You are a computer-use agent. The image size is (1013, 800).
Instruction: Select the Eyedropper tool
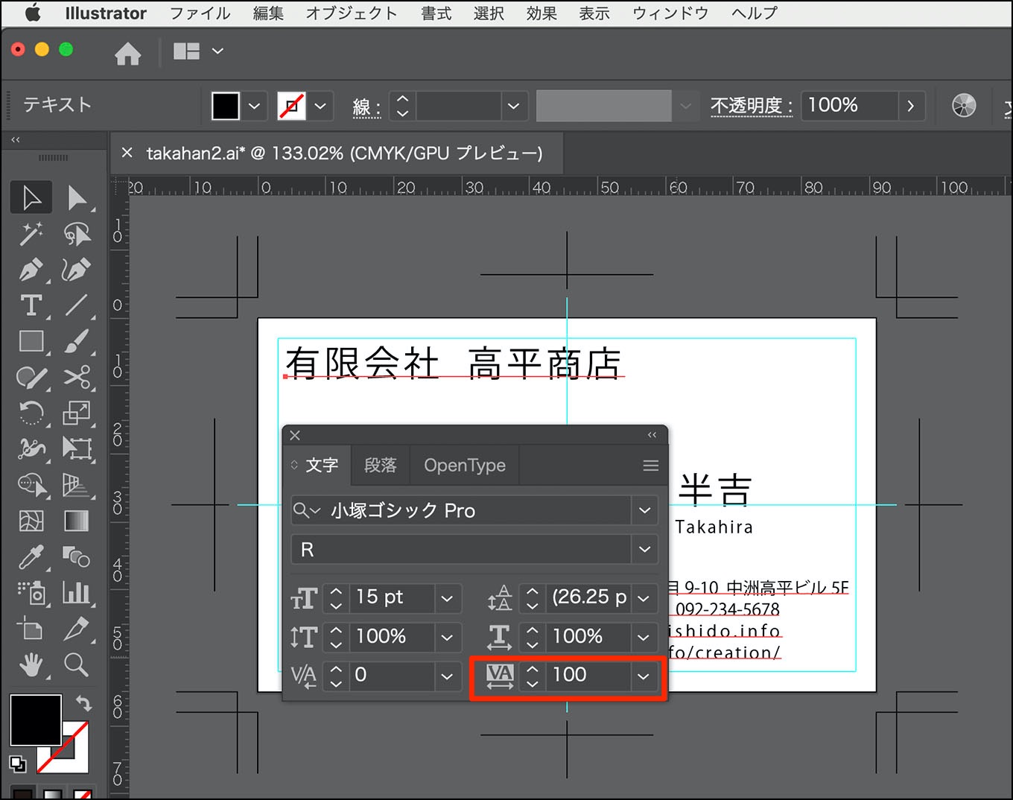(x=31, y=556)
